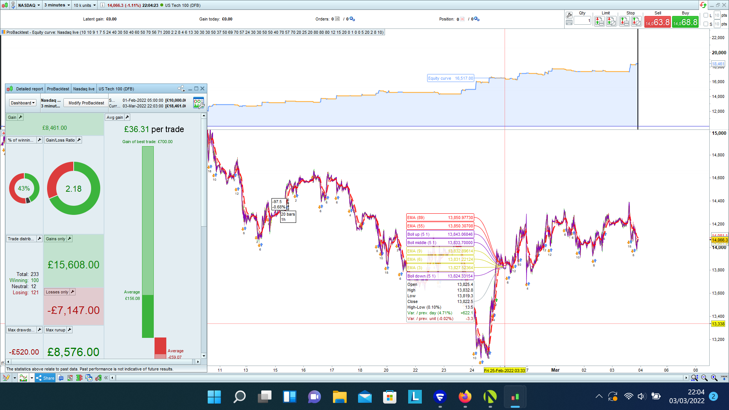The image size is (729, 410).
Task: Click the indicators chart icon in bottom toolbar
Action: [23, 378]
